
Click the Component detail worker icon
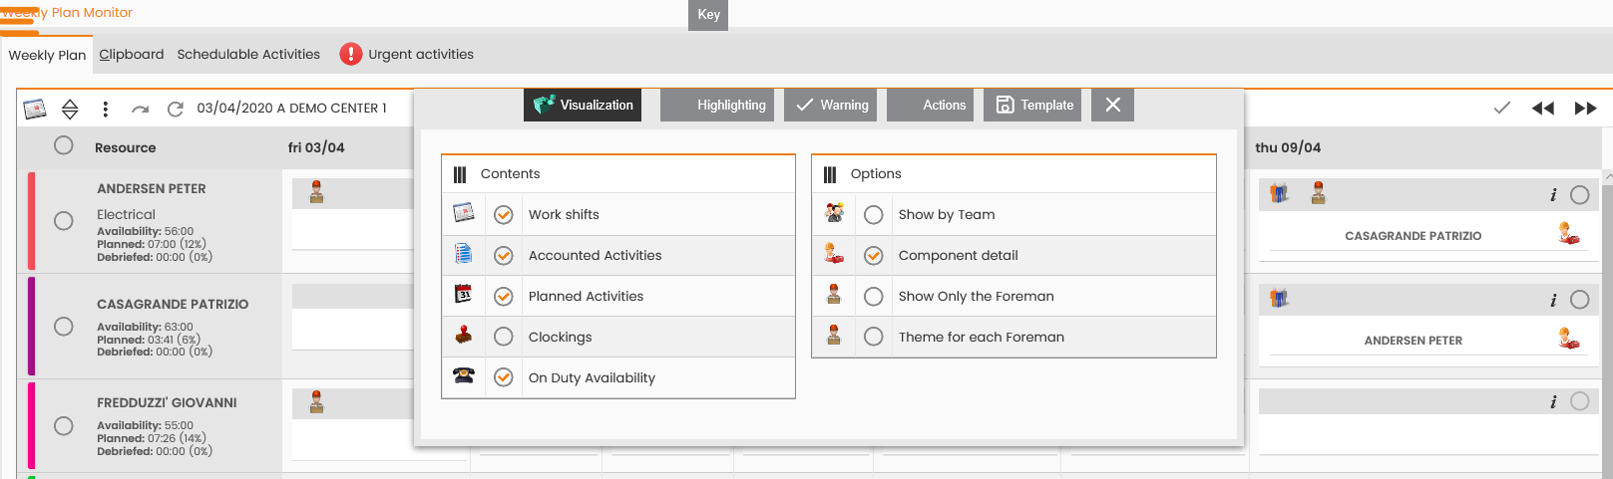click(835, 254)
